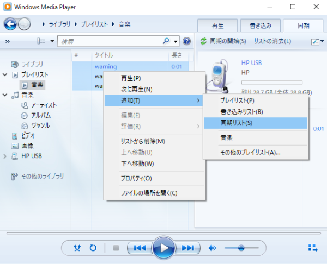Open プロパティ(O) from context menu
The image size is (327, 264).
pyautogui.click(x=154, y=178)
